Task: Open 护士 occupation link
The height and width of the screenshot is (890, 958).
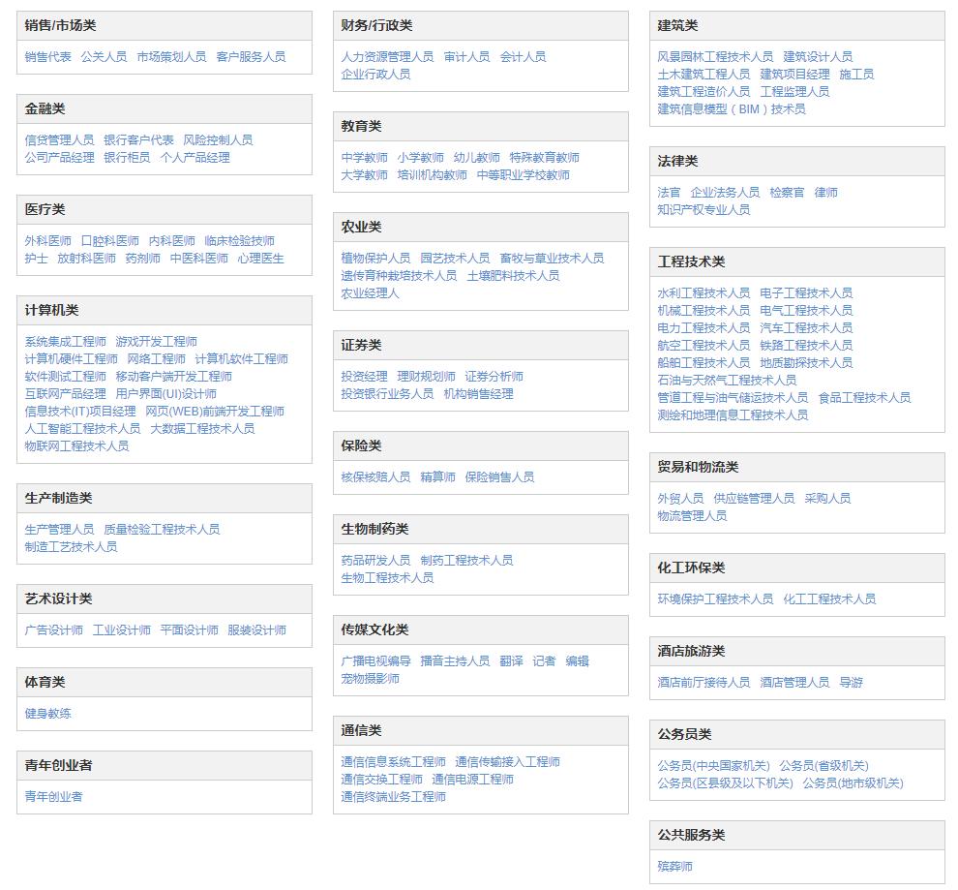Action: pos(36,259)
